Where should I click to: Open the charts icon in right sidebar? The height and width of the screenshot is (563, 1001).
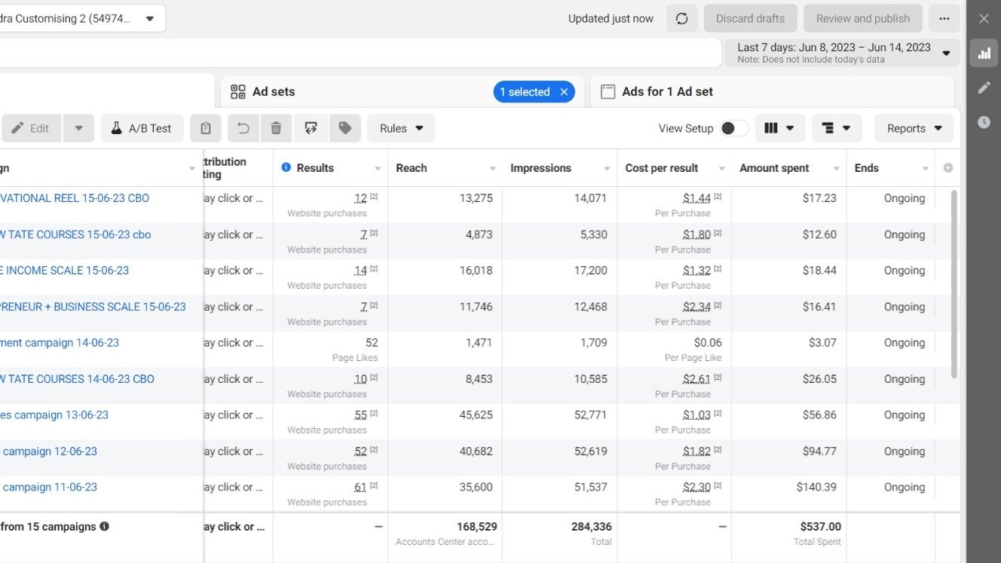tap(984, 54)
